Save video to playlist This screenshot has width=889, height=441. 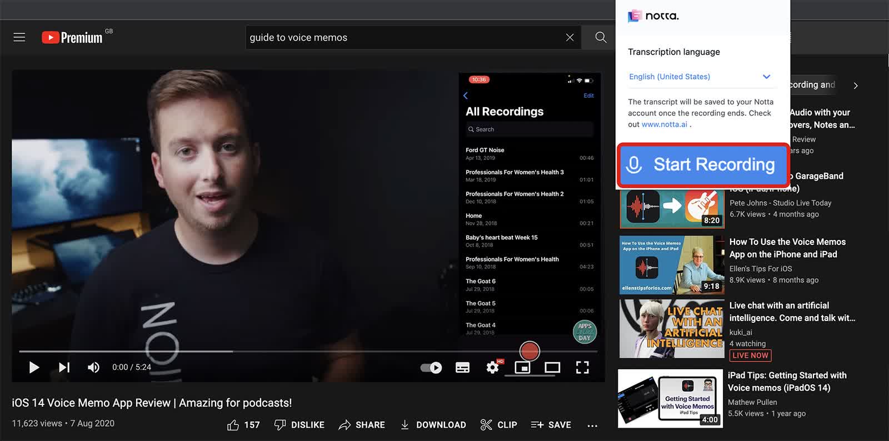click(x=551, y=425)
